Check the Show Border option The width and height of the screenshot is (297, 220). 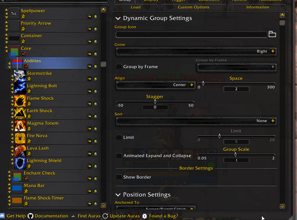(x=119, y=177)
